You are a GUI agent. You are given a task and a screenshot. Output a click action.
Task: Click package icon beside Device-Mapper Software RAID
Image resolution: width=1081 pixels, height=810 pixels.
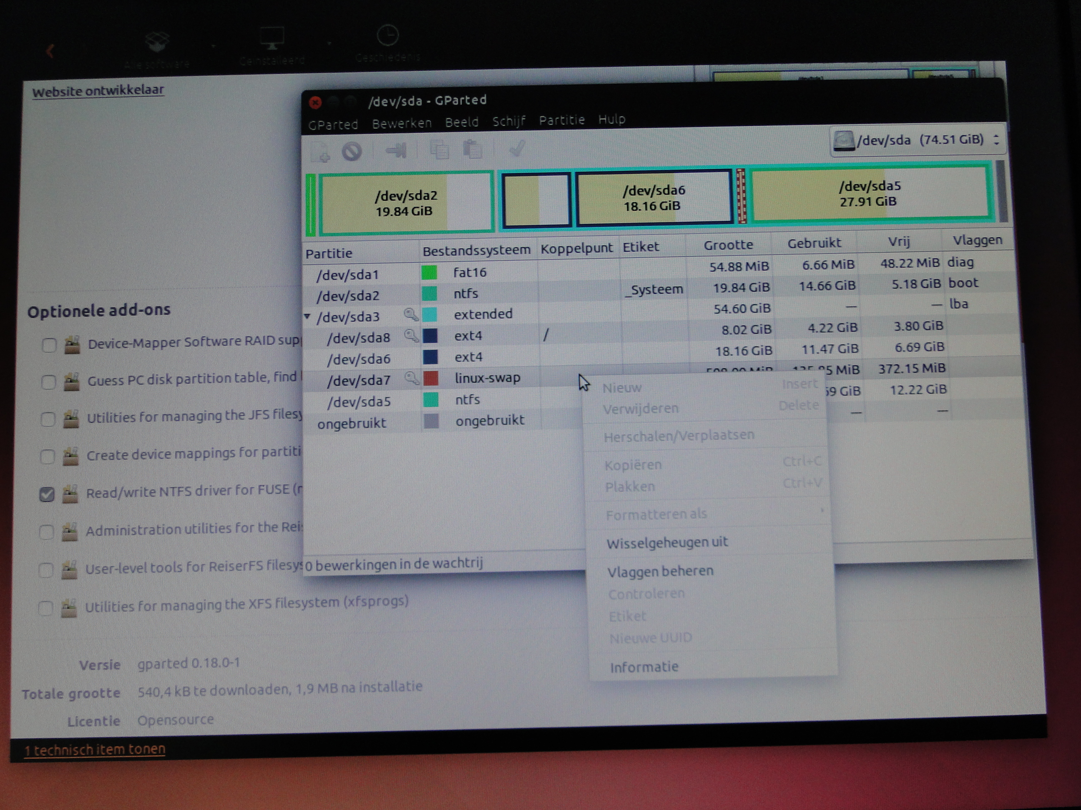72,345
